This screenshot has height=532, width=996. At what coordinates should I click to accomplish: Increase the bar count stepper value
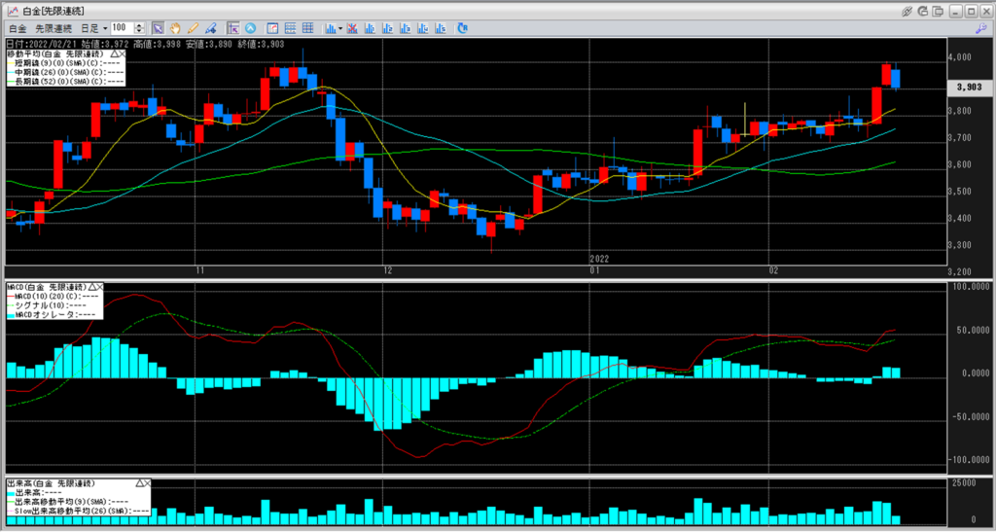(x=142, y=25)
